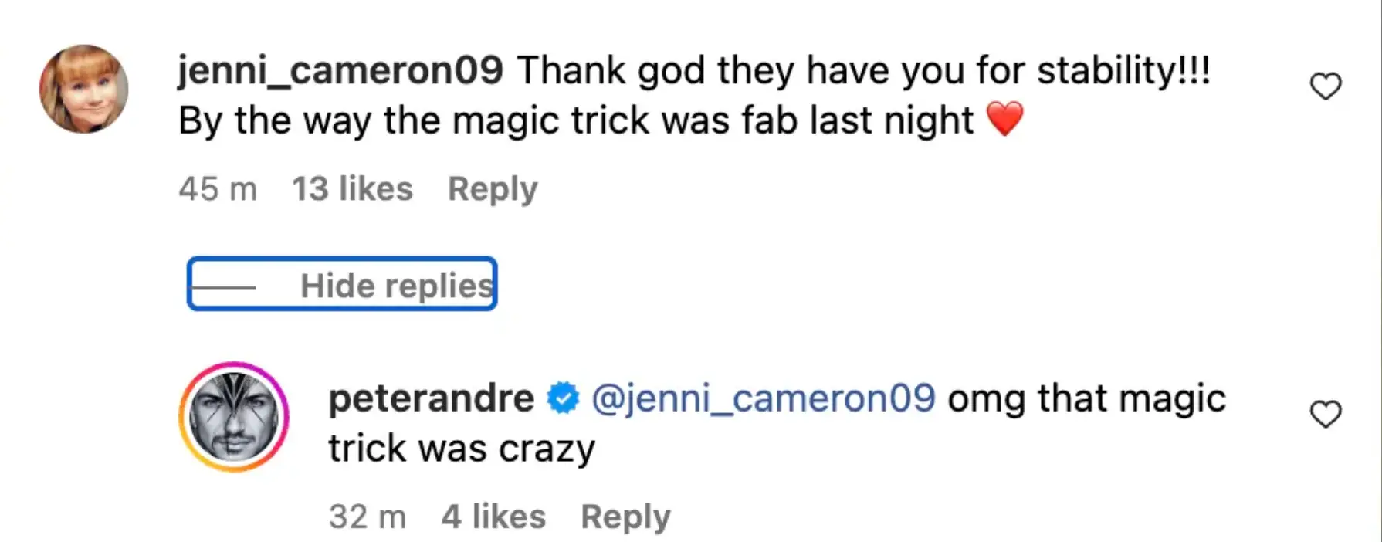1382x542 pixels.
Task: Reply to peterandre's comment
Action: coord(625,516)
